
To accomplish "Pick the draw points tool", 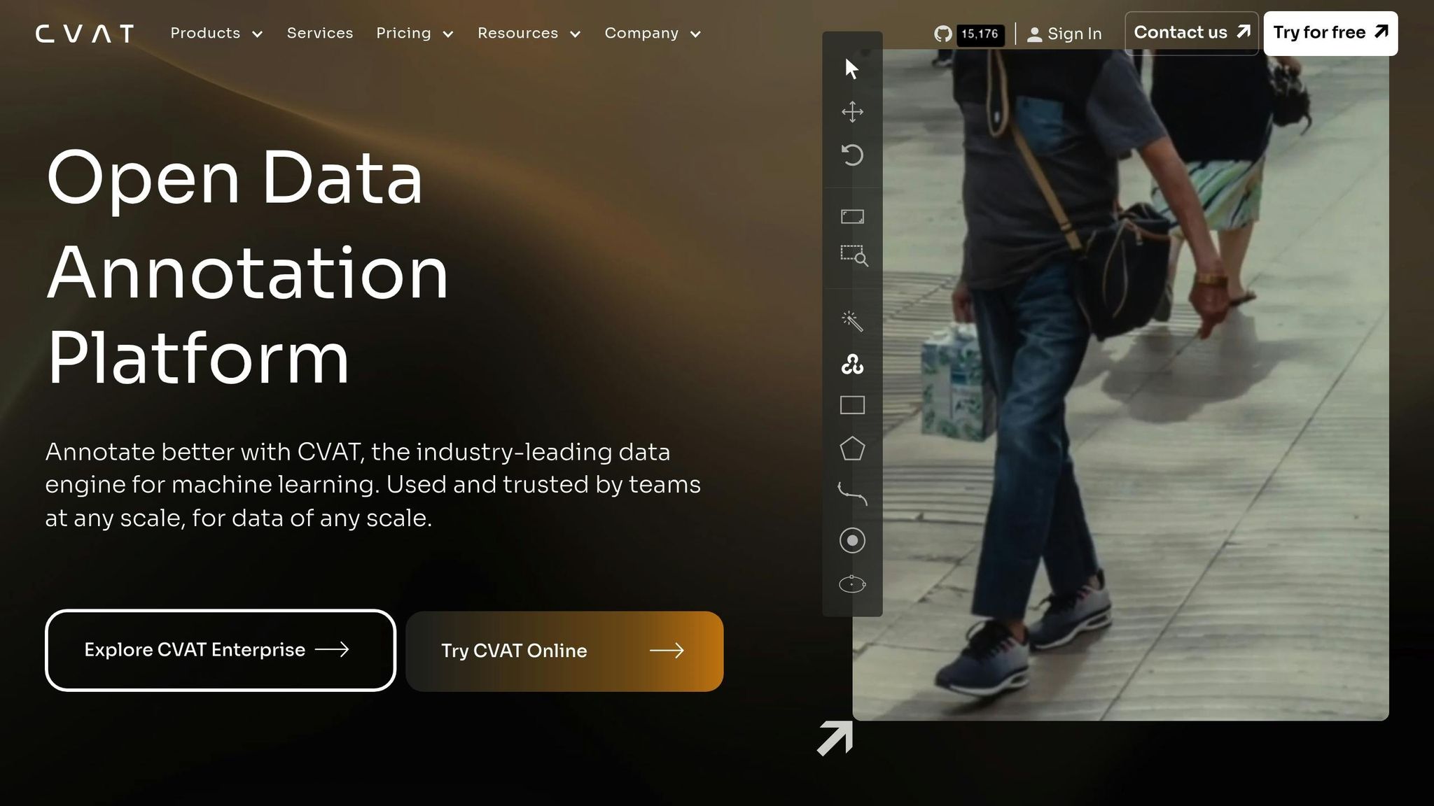I will coord(852,540).
